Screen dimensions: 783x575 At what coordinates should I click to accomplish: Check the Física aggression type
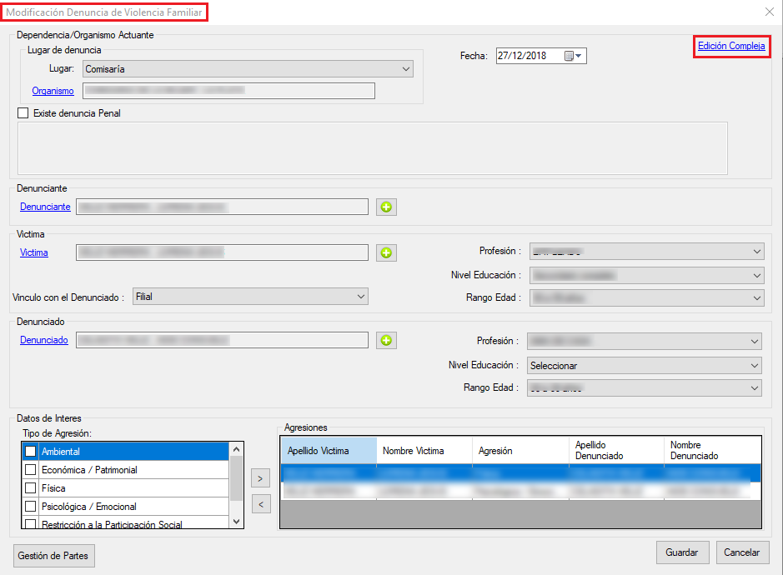[x=31, y=488]
